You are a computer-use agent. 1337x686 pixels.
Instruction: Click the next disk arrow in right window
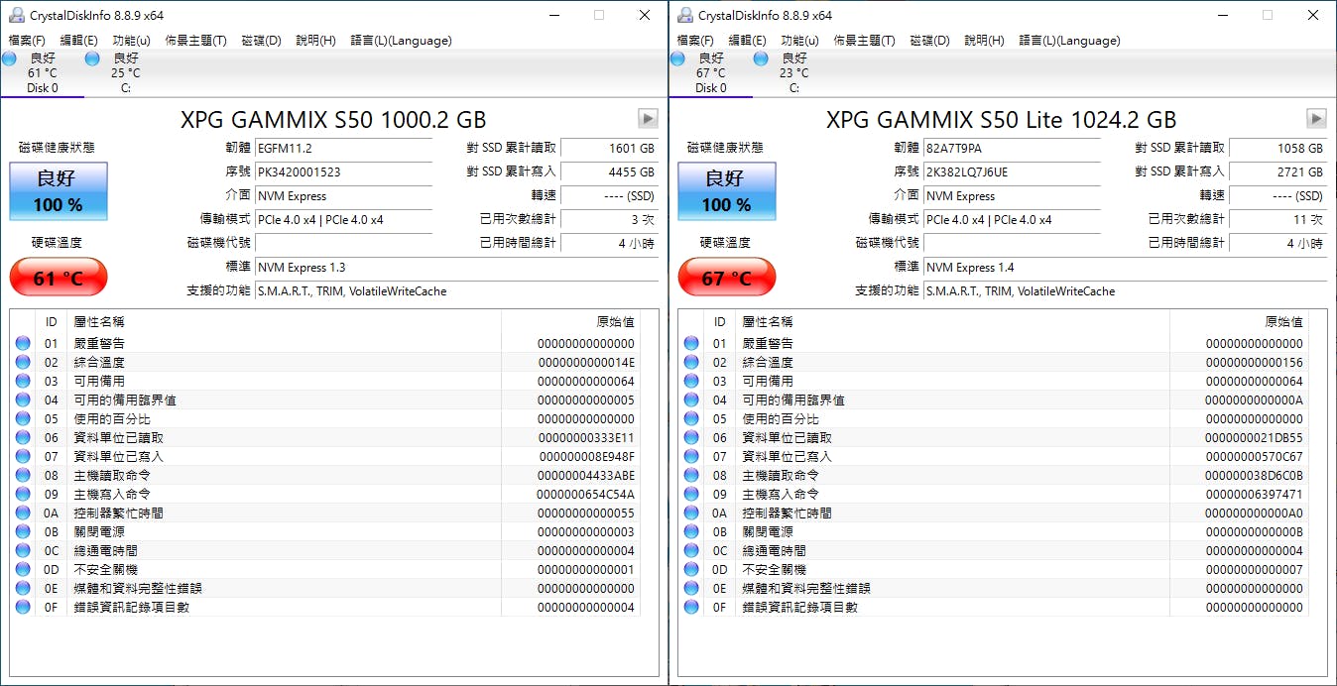click(1316, 119)
